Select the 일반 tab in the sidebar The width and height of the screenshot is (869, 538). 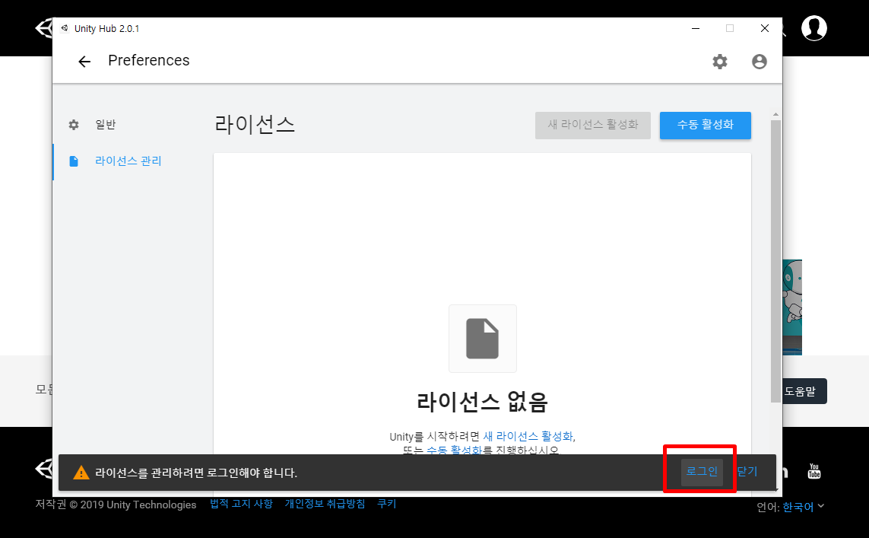[x=106, y=125]
